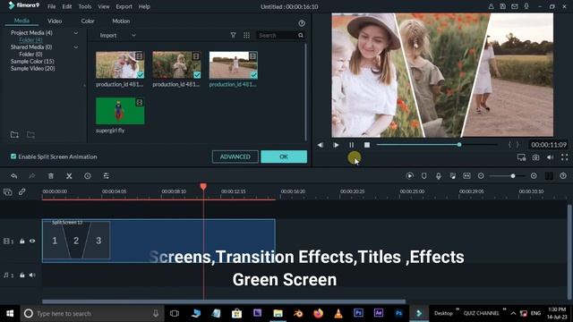573x322 pixels.
Task: Toggle the auto ripple link icon
Action: (x=21, y=191)
